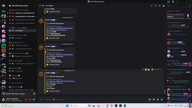Open more options ellipsis on hovered message
This screenshot has width=192, height=108.
pyautogui.click(x=161, y=70)
